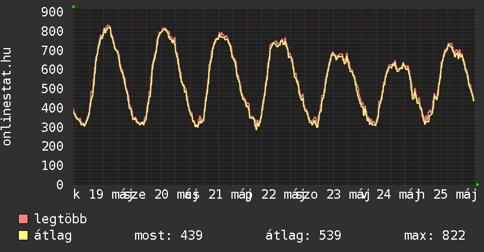Screen dimensions: 484x252
Task: Click the 500 y-axis label
Action: [x=52, y=88]
